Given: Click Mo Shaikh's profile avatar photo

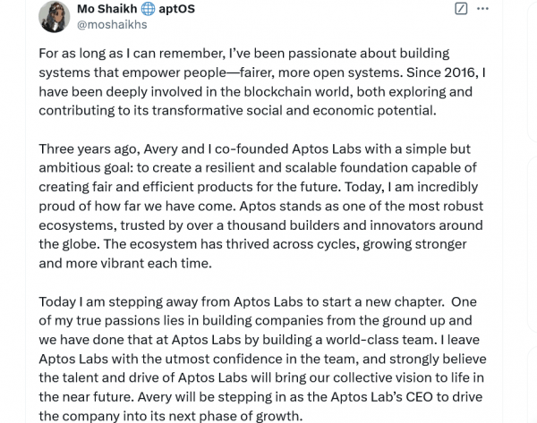Looking at the screenshot, I should (x=51, y=15).
